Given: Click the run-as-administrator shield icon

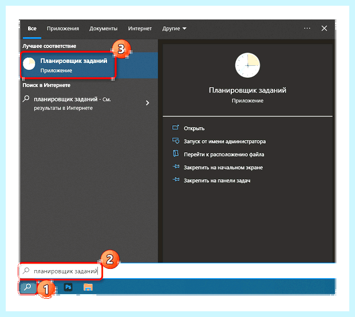Looking at the screenshot, I should (x=175, y=141).
